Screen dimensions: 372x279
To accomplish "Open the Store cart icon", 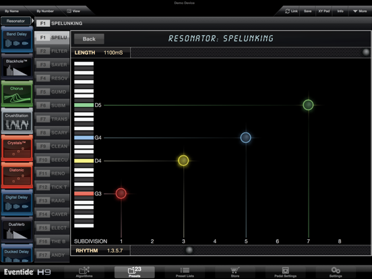I will (235, 272).
